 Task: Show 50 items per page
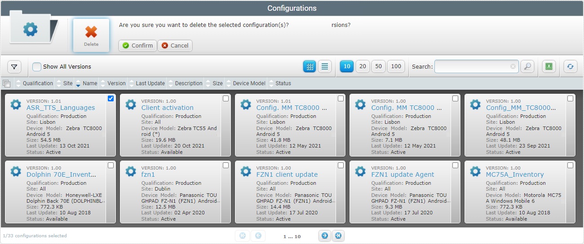378,66
